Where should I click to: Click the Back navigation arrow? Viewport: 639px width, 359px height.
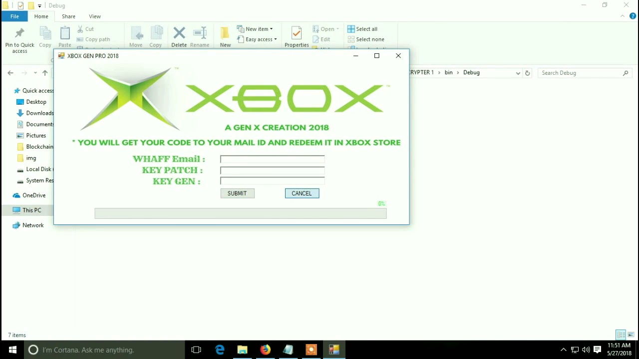(10, 73)
